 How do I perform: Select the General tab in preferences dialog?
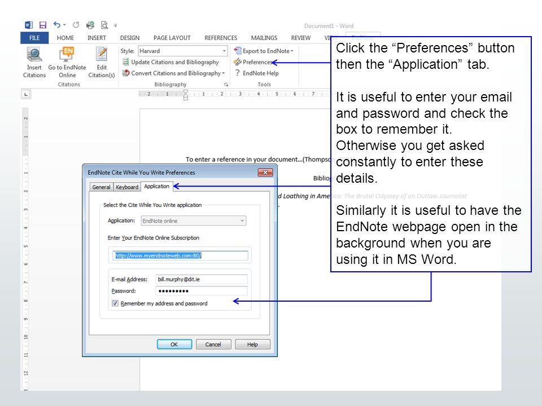click(x=101, y=187)
